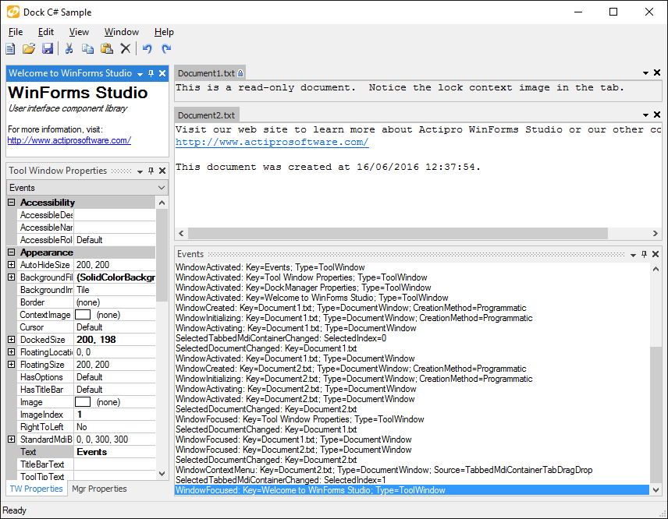Open actiprosoftware link in Welcome panel

(x=69, y=140)
